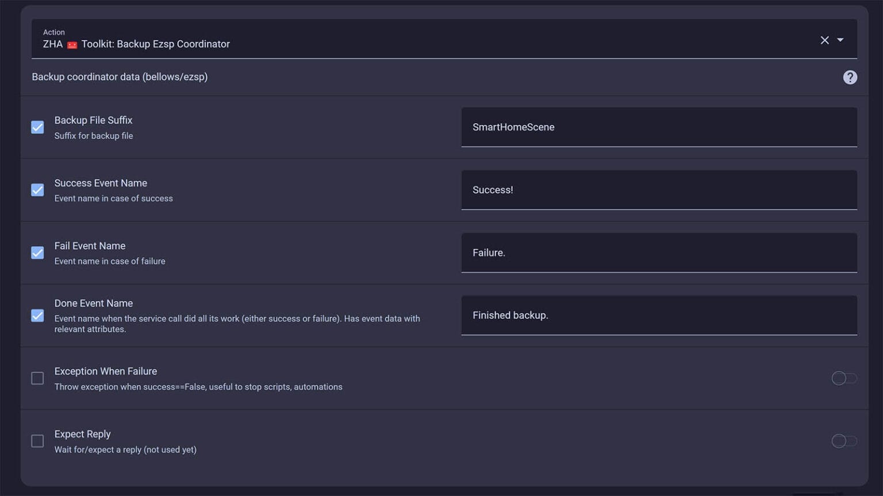883x496 pixels.
Task: Select the 'Failure.' event name input
Action: coord(659,253)
